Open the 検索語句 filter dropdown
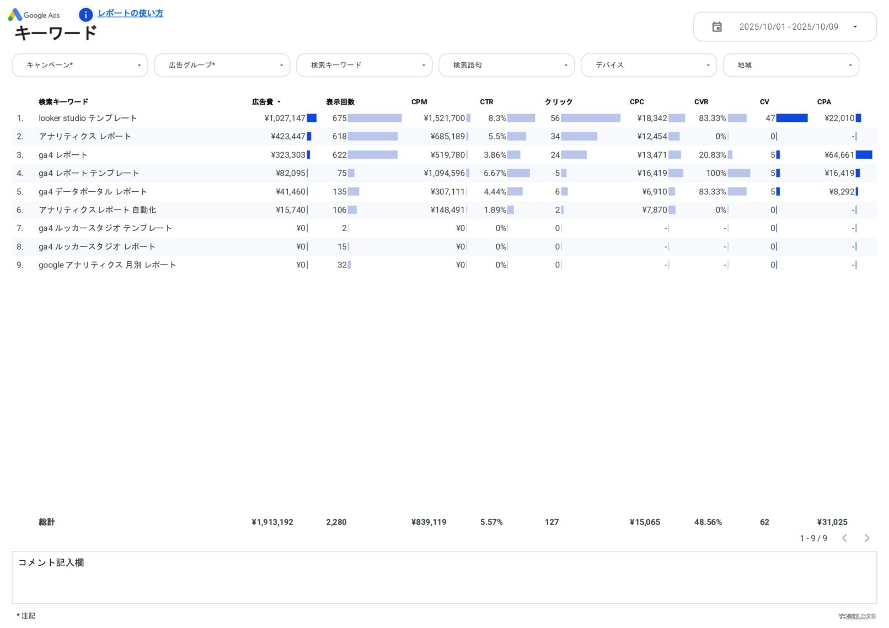 coord(506,65)
